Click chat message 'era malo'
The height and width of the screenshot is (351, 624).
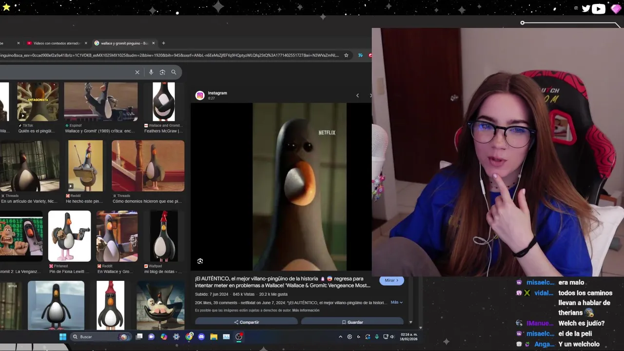point(571,282)
